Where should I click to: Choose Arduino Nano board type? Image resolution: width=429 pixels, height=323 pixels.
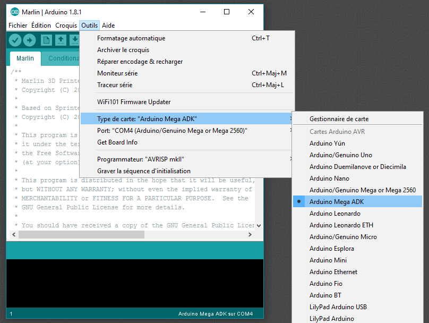coord(329,178)
